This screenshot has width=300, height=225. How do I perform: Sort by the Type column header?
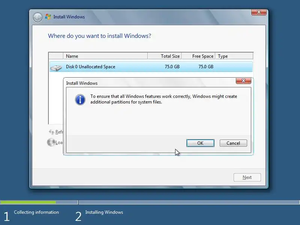[234, 56]
